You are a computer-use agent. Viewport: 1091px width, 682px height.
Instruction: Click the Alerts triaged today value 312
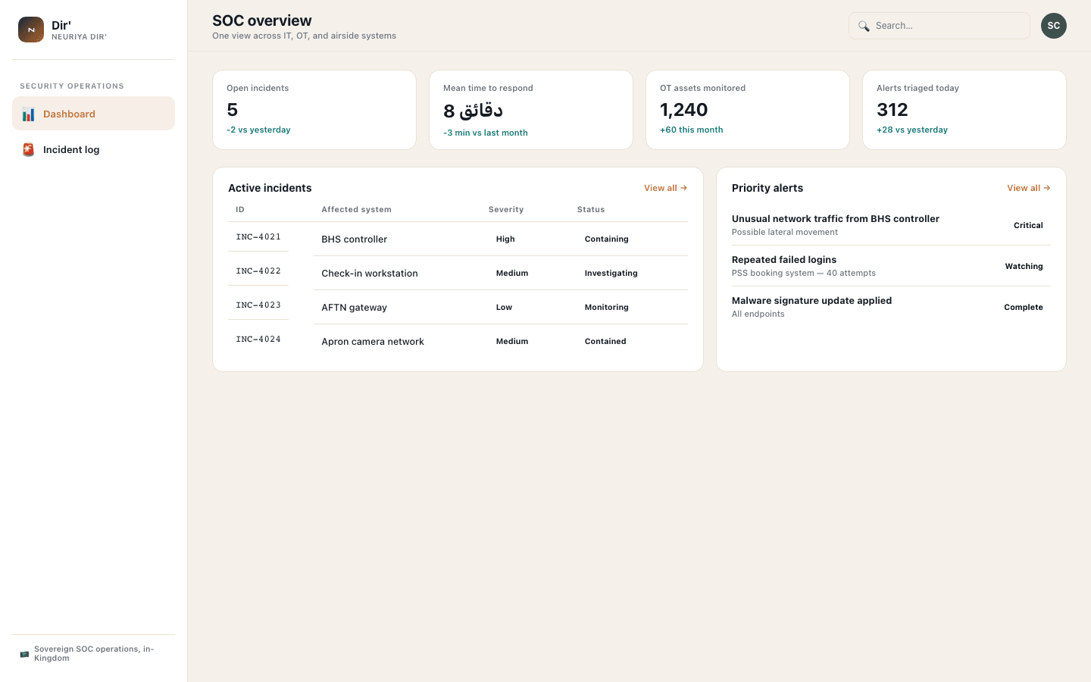tap(892, 110)
